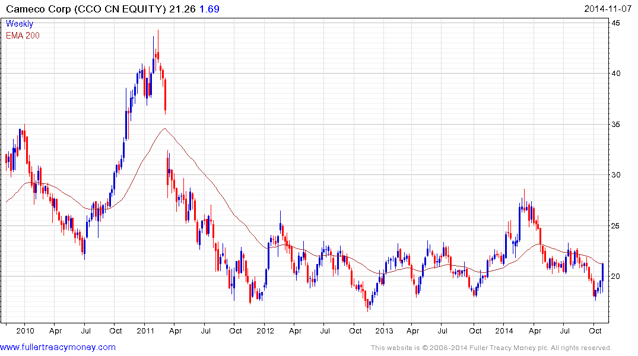Viewport: 638px width, 356px height.
Task: Click the 35 price axis label
Action: pyautogui.click(x=616, y=124)
